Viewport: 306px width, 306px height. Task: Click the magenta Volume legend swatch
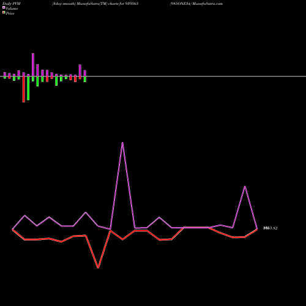[4, 7]
